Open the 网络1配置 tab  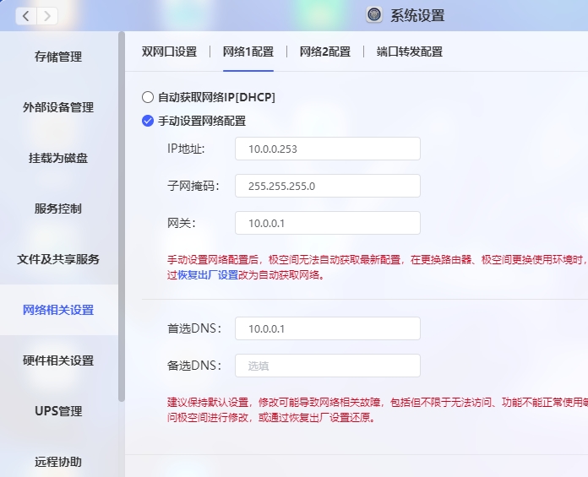pyautogui.click(x=248, y=51)
